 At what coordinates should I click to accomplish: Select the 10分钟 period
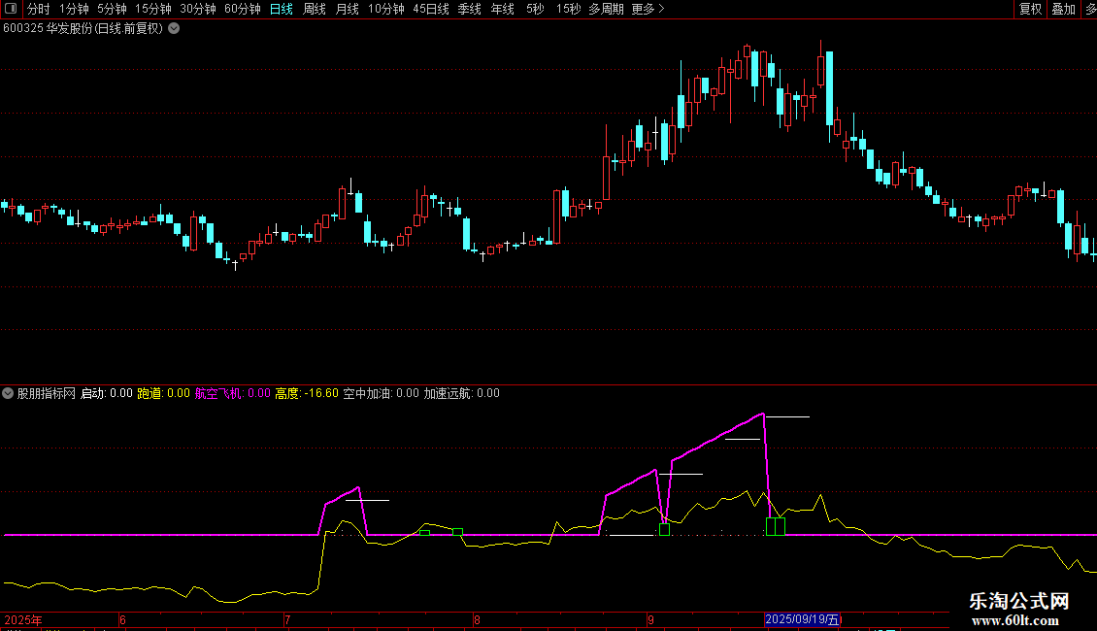pos(386,9)
